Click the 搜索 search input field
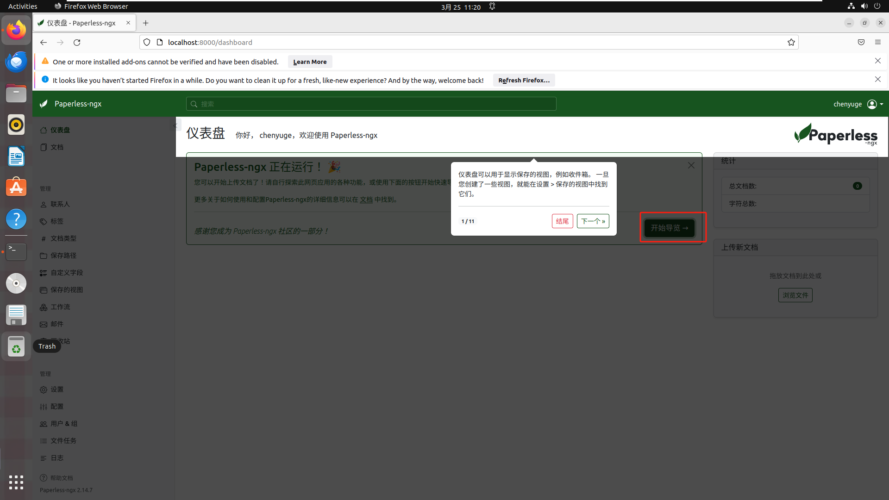The width and height of the screenshot is (889, 500). point(371,104)
